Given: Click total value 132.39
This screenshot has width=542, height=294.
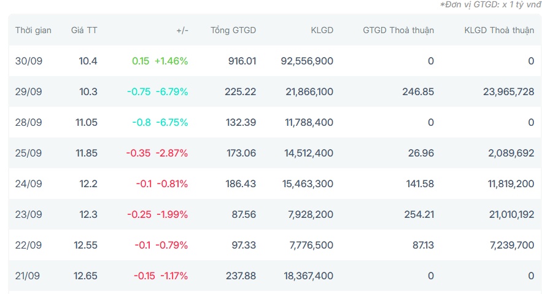Looking at the screenshot, I should click(x=241, y=123).
